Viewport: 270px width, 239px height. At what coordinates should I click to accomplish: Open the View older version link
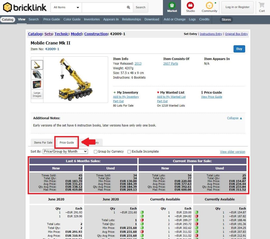[x=233, y=152]
